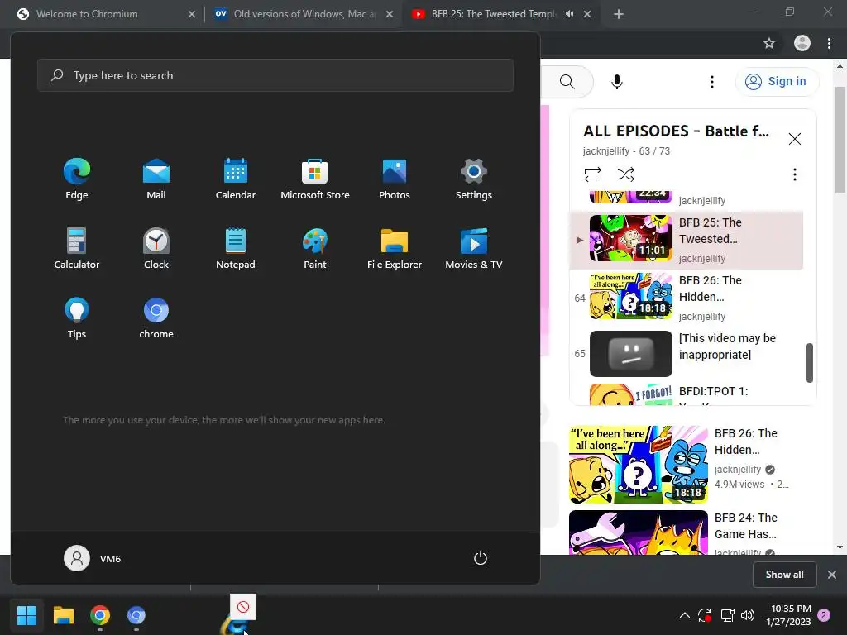
Task: Click the Show all downloads button
Action: [x=784, y=575]
